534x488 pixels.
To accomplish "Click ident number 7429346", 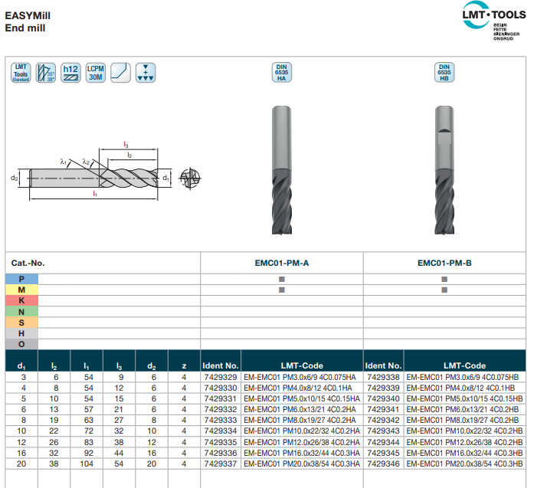I will click(384, 463).
